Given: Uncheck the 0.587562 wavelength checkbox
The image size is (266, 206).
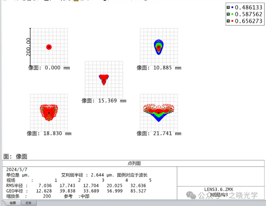Looking at the screenshot, I should [228, 14].
